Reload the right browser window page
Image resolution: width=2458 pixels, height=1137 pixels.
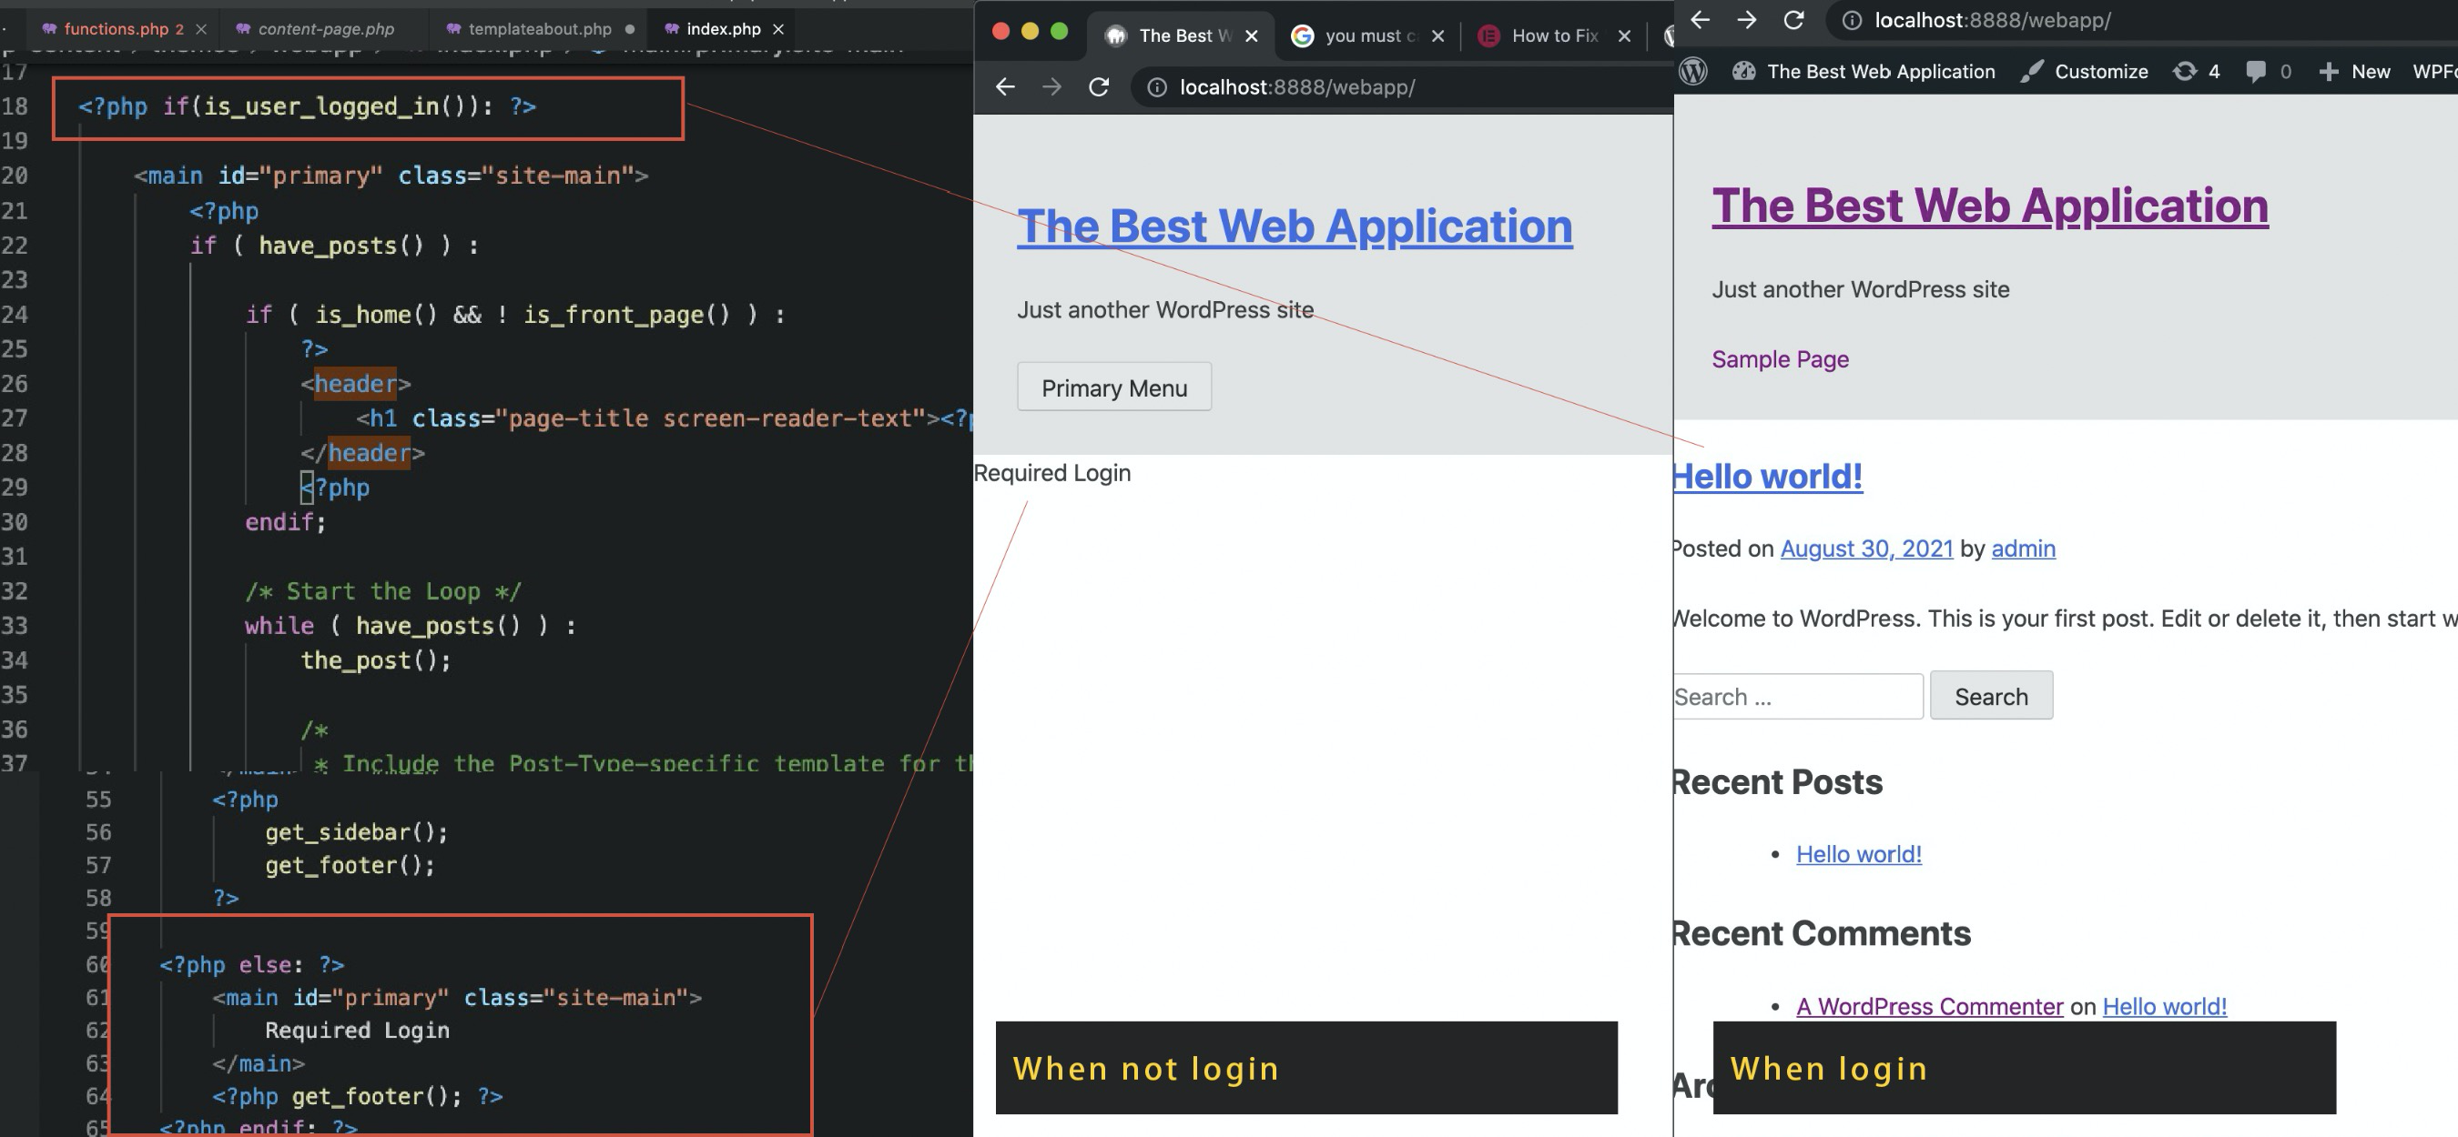coord(1793,20)
